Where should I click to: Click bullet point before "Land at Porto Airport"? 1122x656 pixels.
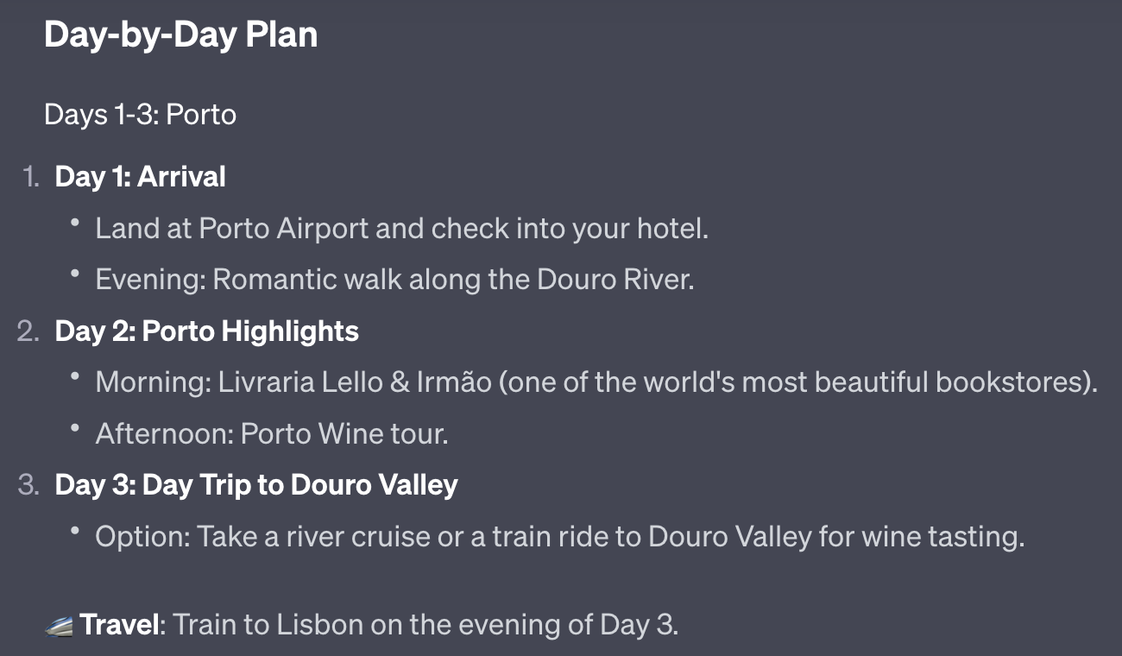76,224
